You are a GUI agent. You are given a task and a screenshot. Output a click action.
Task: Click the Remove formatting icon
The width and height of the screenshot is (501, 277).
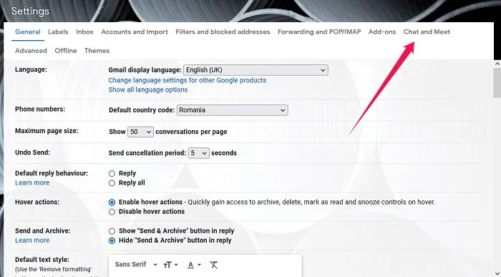pyautogui.click(x=214, y=265)
